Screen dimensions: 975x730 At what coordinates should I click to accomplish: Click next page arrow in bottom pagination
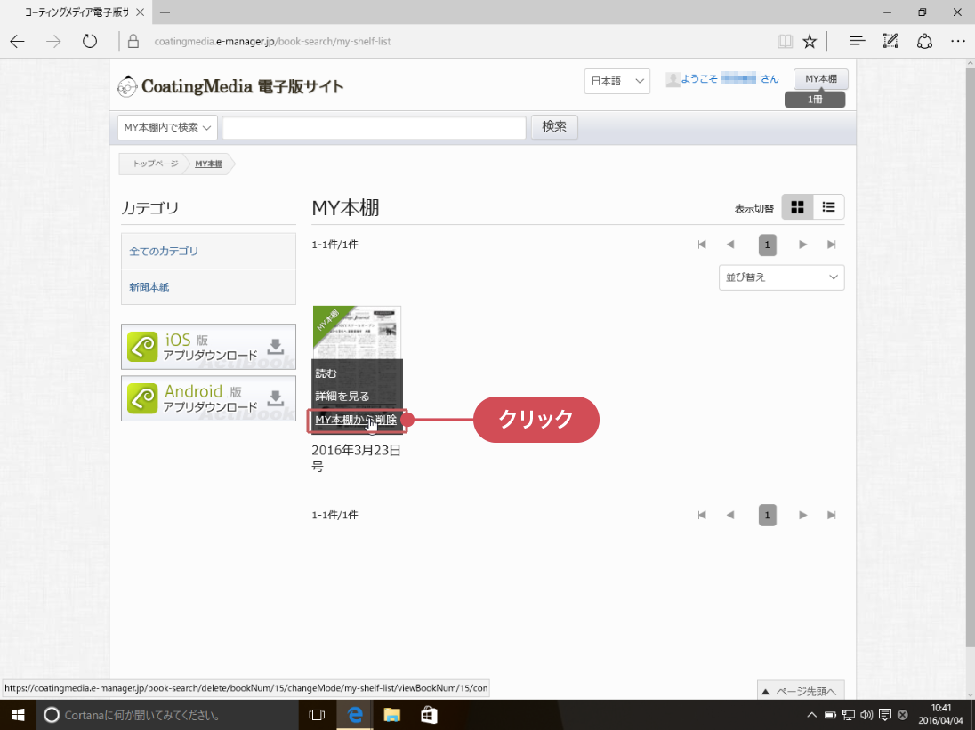click(x=802, y=515)
